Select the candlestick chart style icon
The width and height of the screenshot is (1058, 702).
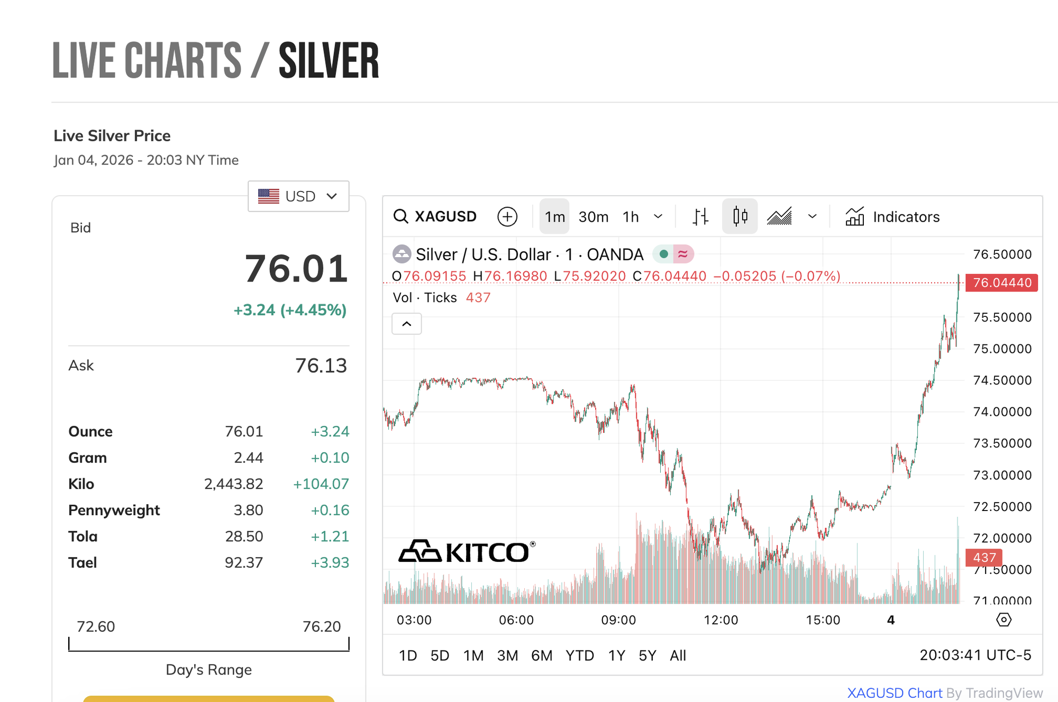(740, 216)
